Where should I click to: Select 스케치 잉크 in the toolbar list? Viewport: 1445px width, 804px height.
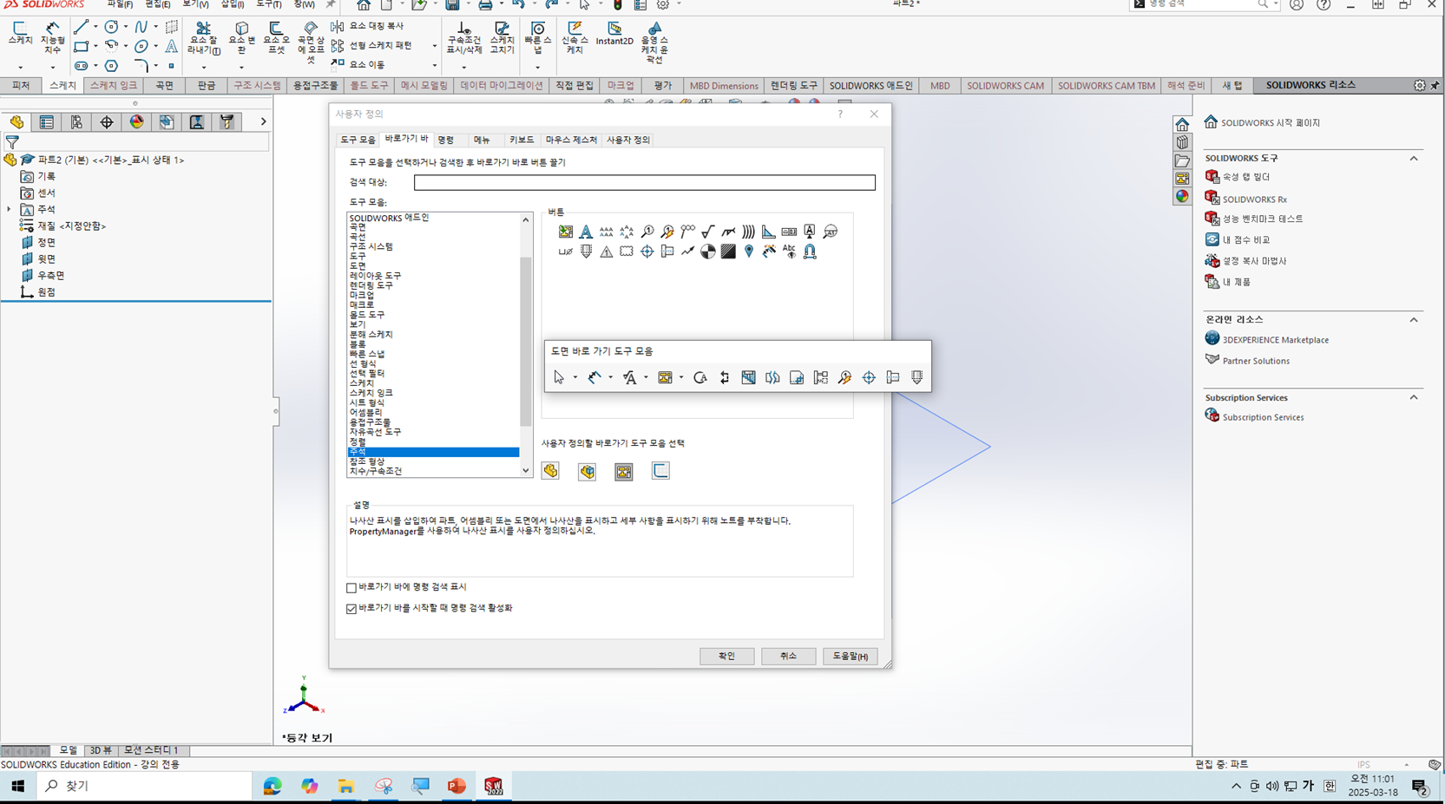point(371,393)
